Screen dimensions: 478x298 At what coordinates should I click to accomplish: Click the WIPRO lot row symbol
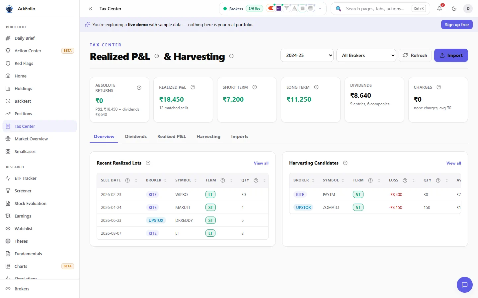click(x=182, y=195)
